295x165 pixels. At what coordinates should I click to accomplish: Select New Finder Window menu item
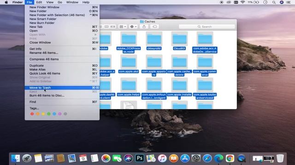coord(62,7)
